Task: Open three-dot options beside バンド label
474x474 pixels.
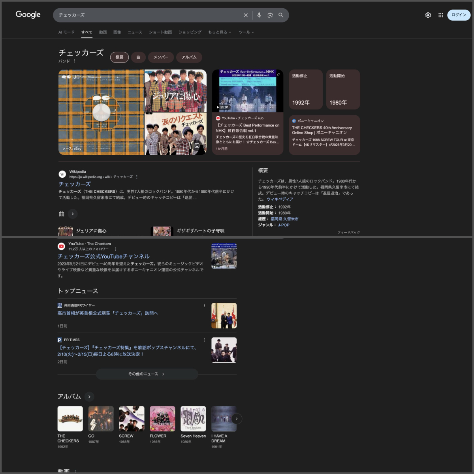Action: pos(74,61)
